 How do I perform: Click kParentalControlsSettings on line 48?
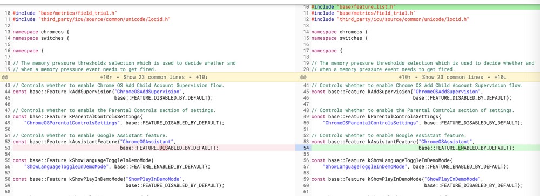pyautogui.click(x=403, y=117)
